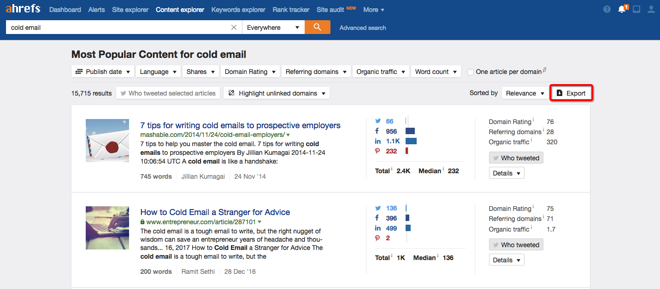This screenshot has width=660, height=289.
Task: Open the Relevance sort dropdown
Action: pos(525,93)
